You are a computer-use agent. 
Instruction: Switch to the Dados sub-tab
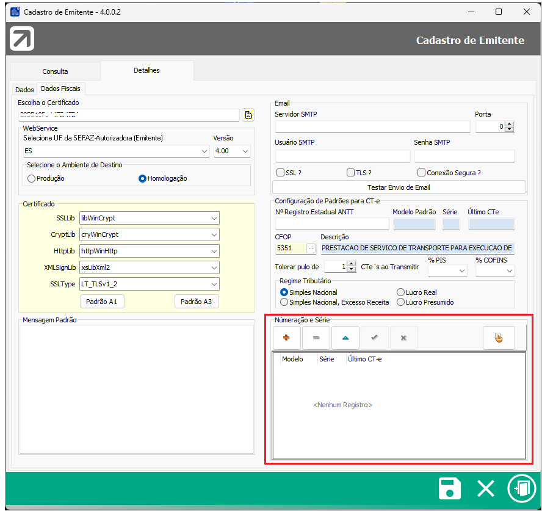(x=24, y=90)
